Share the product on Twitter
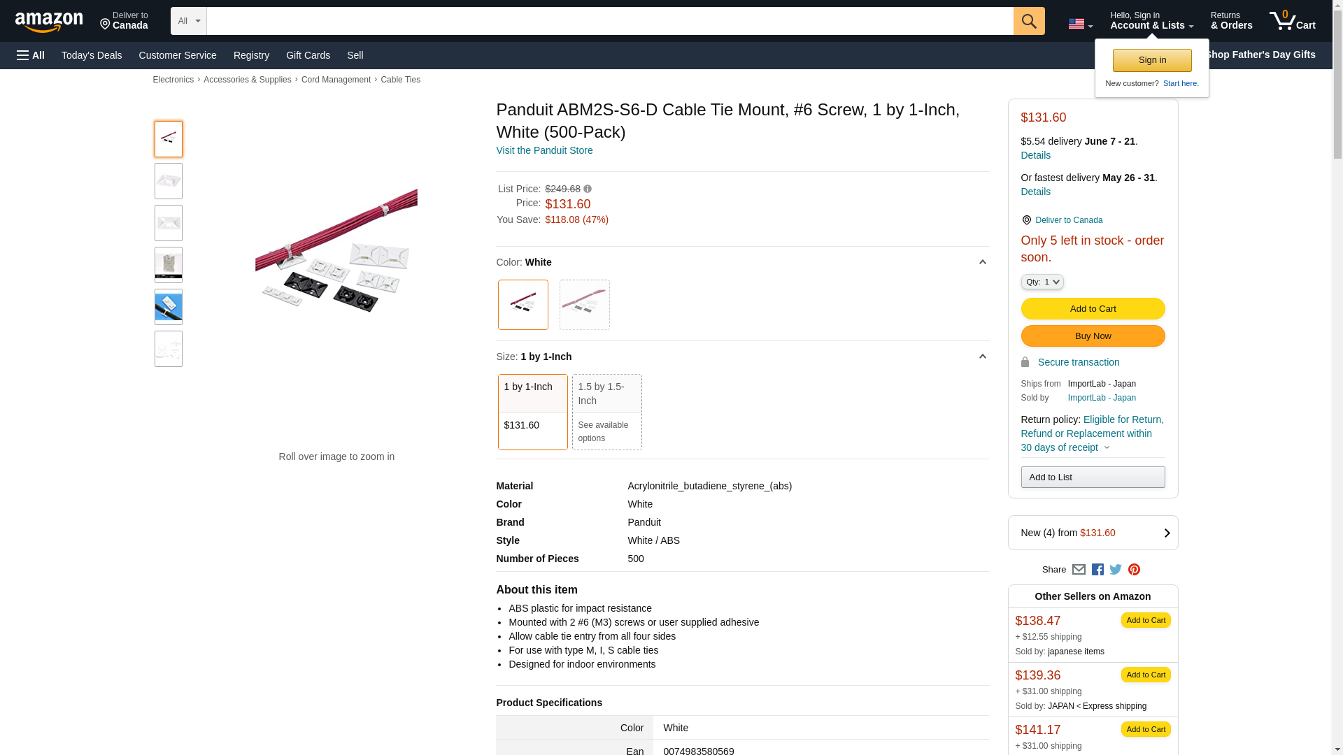Image resolution: width=1343 pixels, height=755 pixels. [1116, 570]
